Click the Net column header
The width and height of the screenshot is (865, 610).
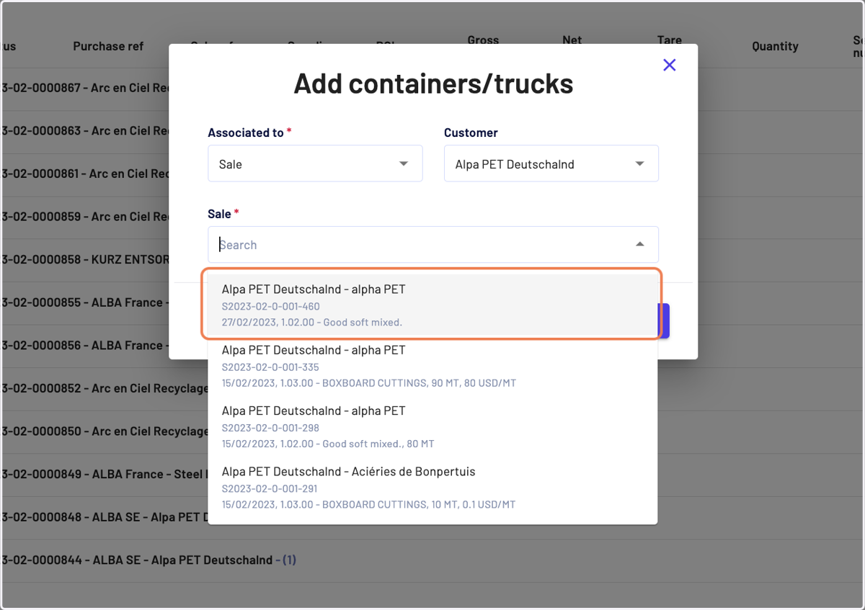click(572, 40)
